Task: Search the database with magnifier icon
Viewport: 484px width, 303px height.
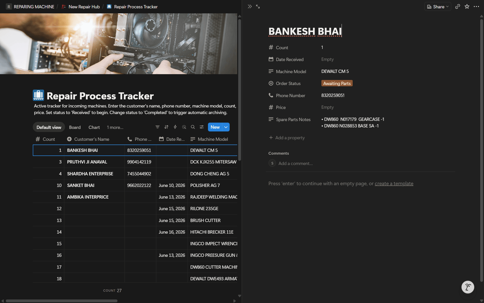Action: tap(193, 127)
